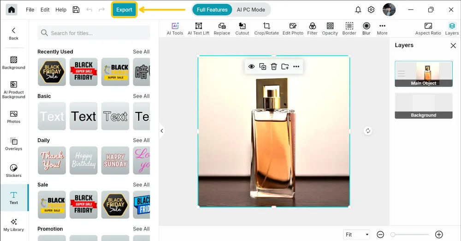
Task: Switch to AI PC Mode
Action: [251, 10]
